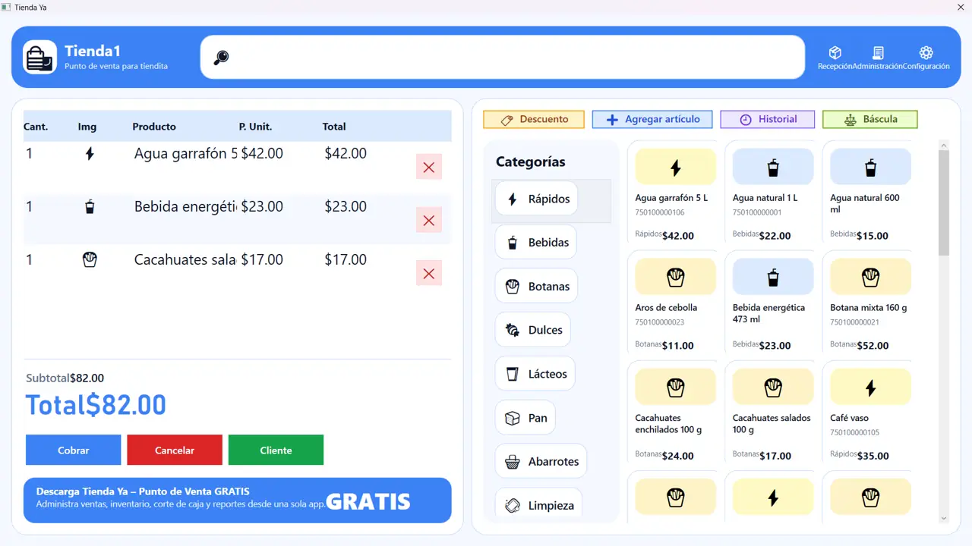
Task: Click Agregar artículo button
Action: pyautogui.click(x=652, y=119)
